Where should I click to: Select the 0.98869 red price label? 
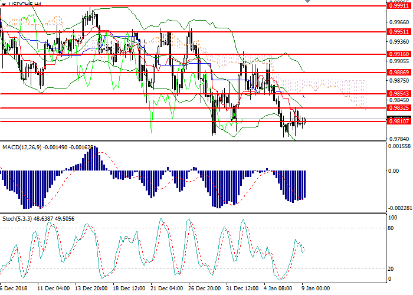[x=398, y=73]
